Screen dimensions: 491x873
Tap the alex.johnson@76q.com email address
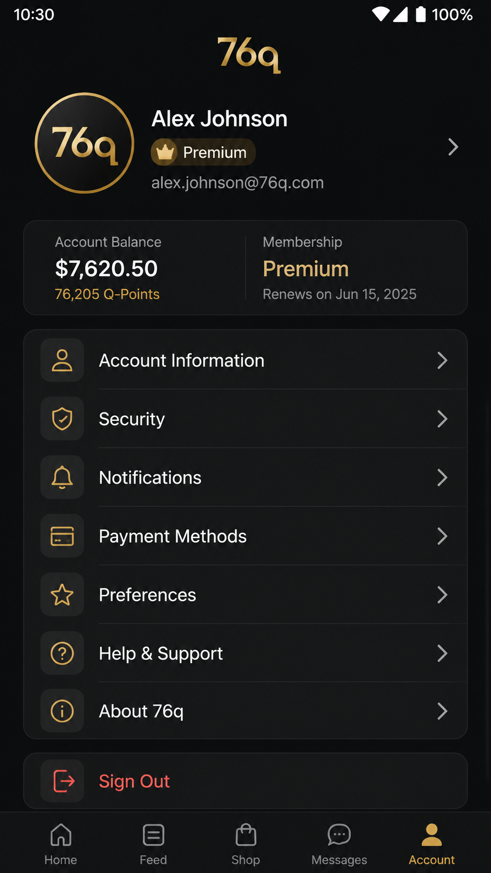click(237, 183)
